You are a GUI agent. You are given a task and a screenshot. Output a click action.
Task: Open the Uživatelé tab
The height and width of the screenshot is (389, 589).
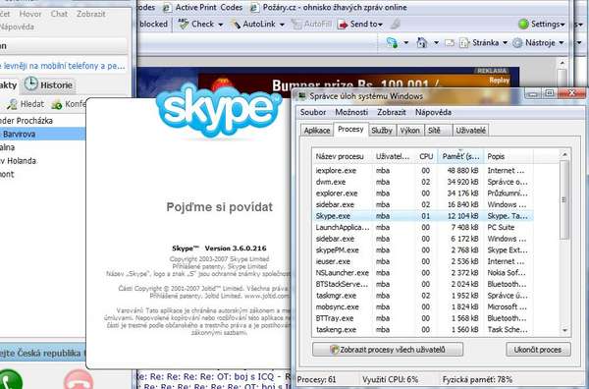[x=470, y=131]
